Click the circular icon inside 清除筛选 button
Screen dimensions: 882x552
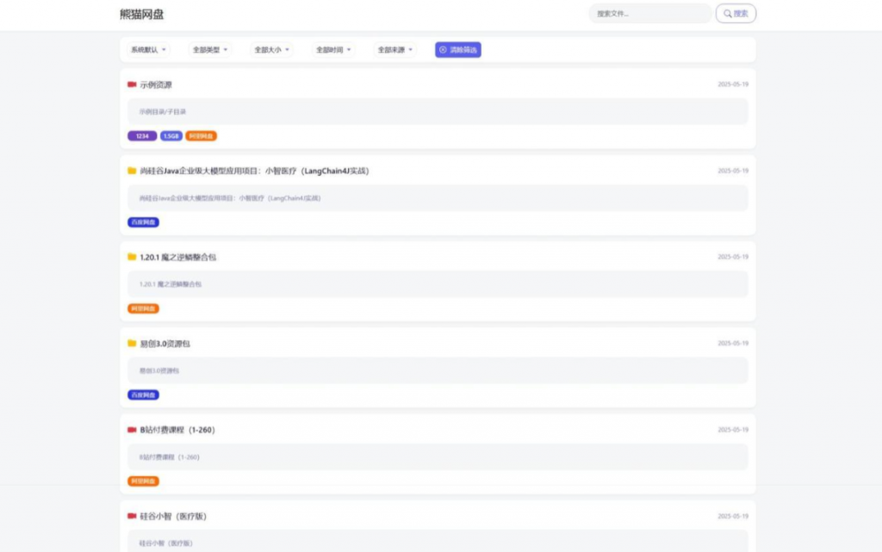coord(443,50)
